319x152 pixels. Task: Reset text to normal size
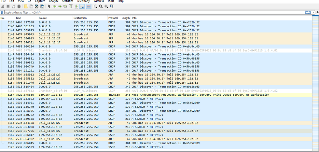coord(106,7)
